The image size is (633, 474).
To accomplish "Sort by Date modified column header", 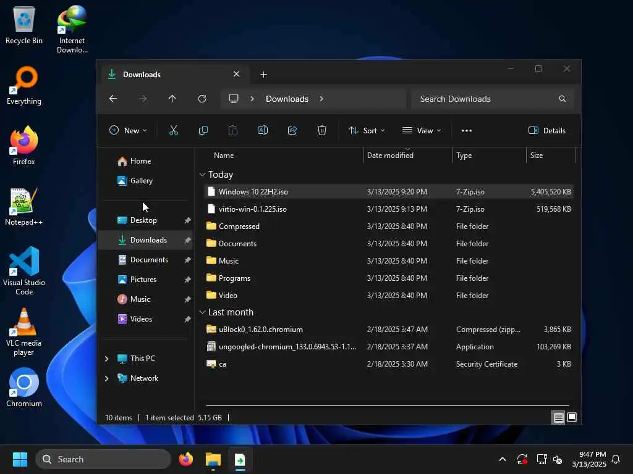I will [x=390, y=156].
